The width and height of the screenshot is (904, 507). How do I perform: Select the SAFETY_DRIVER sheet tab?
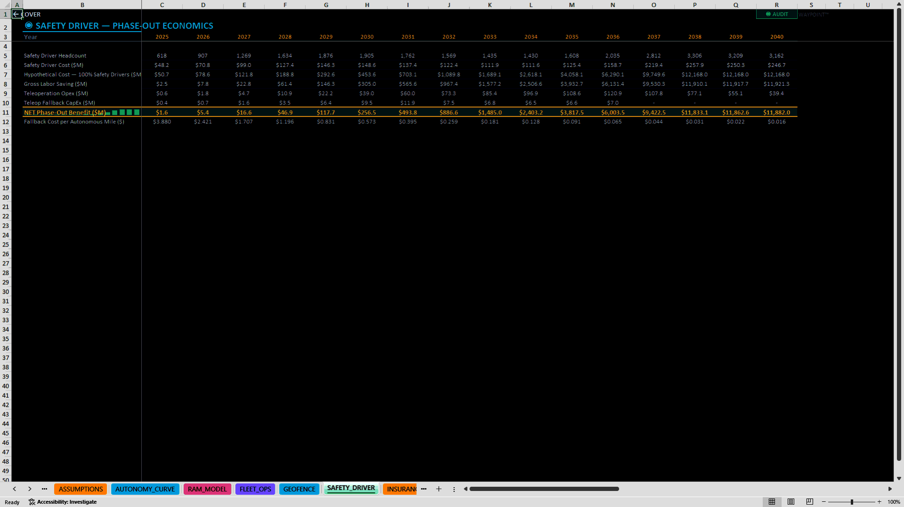point(351,488)
